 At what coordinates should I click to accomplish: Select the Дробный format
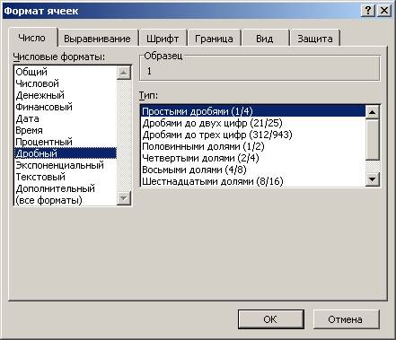[x=66, y=153]
